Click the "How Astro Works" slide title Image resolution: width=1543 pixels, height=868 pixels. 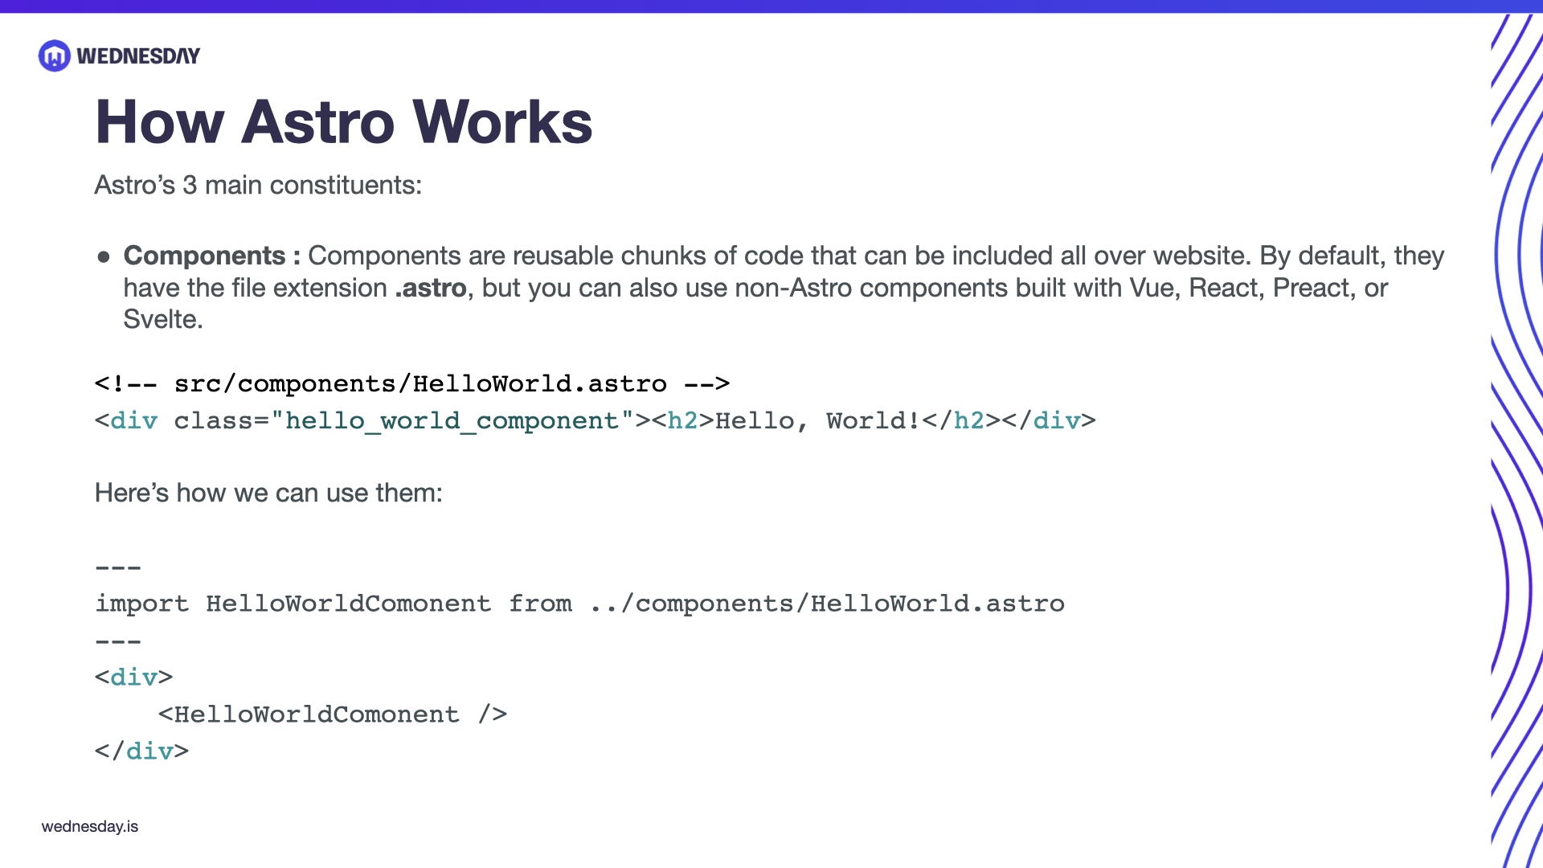point(344,122)
